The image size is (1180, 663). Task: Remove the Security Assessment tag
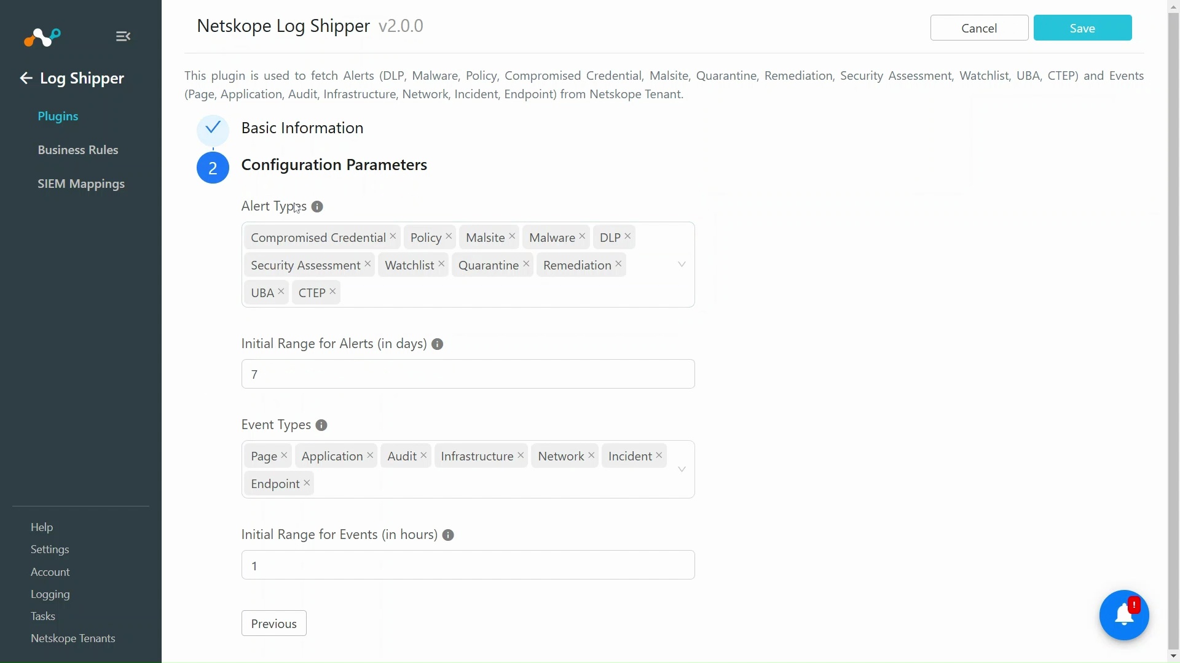(x=368, y=264)
